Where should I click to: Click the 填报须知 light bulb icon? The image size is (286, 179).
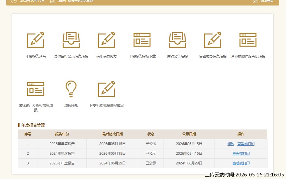pyautogui.click(x=71, y=89)
